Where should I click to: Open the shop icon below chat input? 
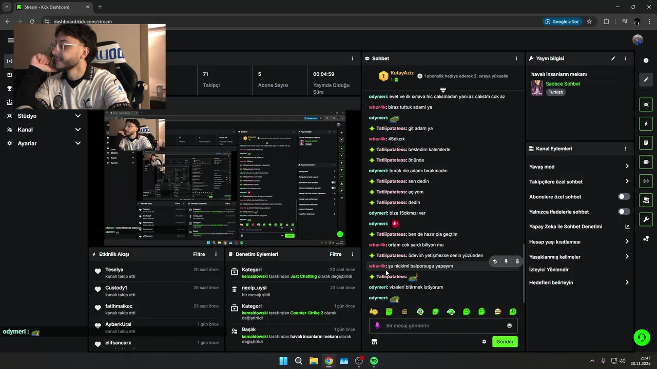tap(374, 342)
